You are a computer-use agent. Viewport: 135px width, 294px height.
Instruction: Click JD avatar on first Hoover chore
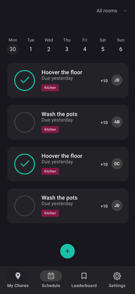117,80
